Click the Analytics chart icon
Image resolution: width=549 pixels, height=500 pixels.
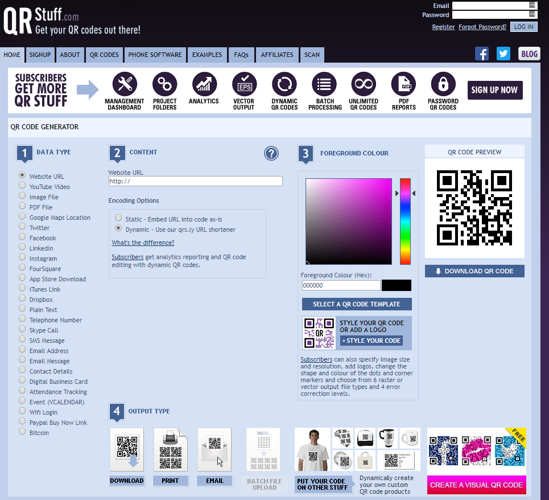[204, 84]
